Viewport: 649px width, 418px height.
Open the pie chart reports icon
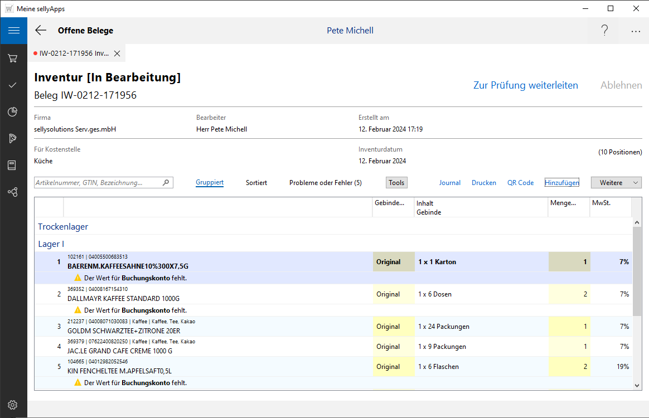[13, 112]
